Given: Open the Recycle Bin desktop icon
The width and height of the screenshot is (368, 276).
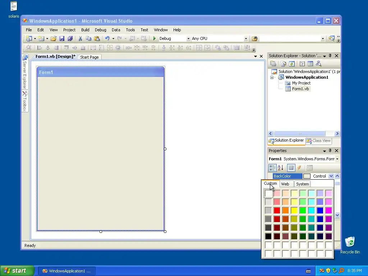Looking at the screenshot, I should [x=350, y=245].
